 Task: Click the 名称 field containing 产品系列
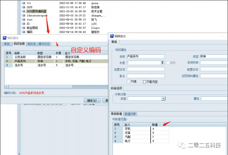(x=145, y=56)
